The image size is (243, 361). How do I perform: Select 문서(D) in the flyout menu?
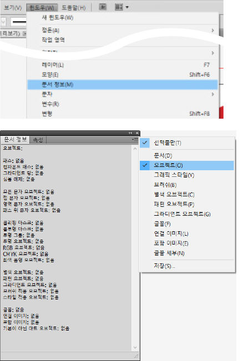187,156
